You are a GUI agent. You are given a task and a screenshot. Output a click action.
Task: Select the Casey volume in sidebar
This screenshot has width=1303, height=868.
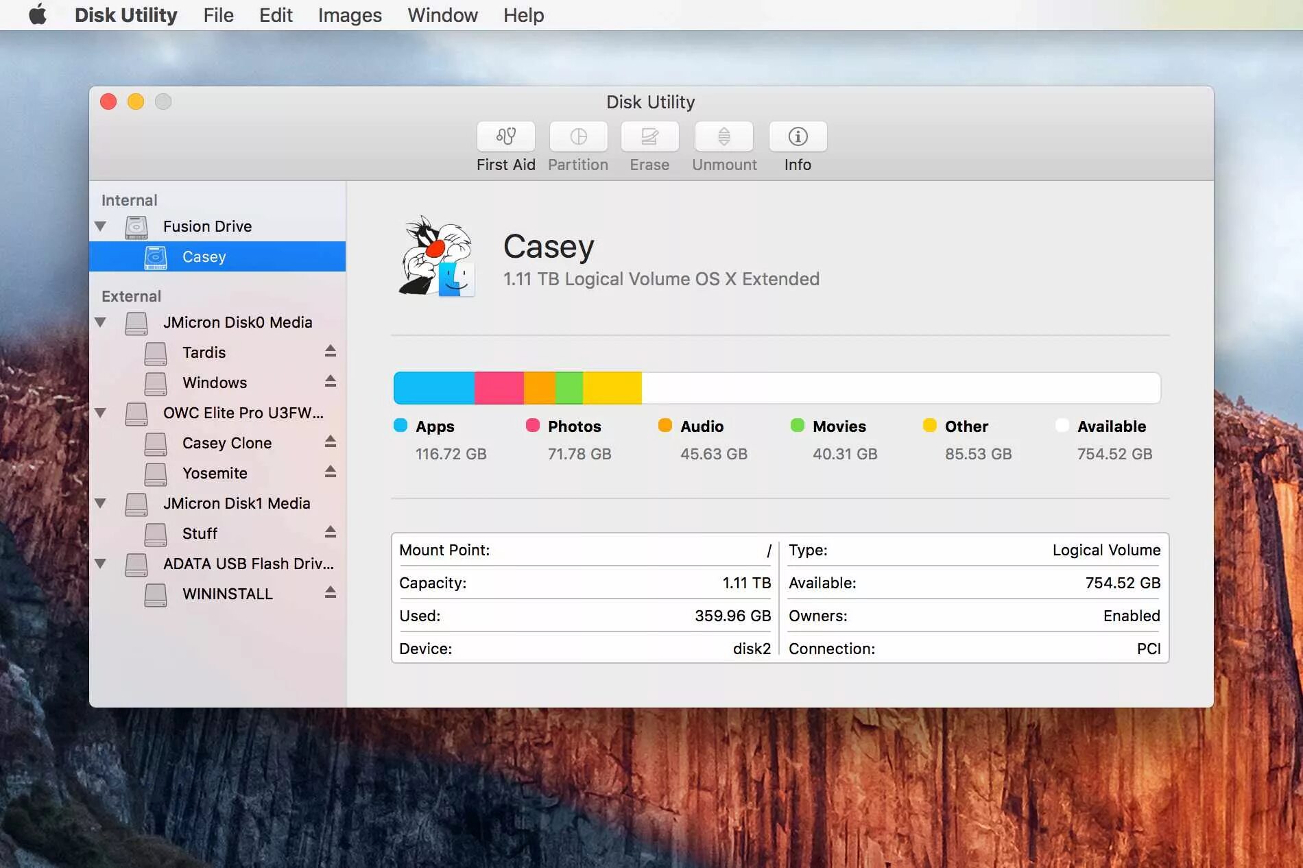coord(217,256)
